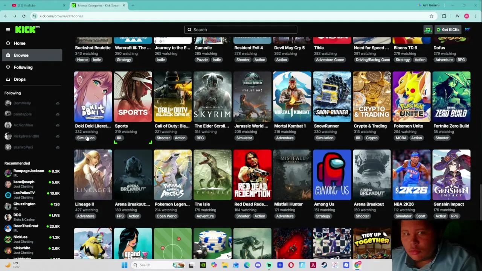Image resolution: width=482 pixels, height=271 pixels.
Task: Click the RPG tag under The Elder Scrolls
Action: (200, 138)
